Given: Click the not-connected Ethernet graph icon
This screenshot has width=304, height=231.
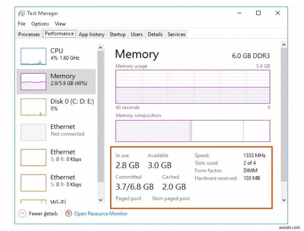Looking at the screenshot, I should tap(33, 131).
